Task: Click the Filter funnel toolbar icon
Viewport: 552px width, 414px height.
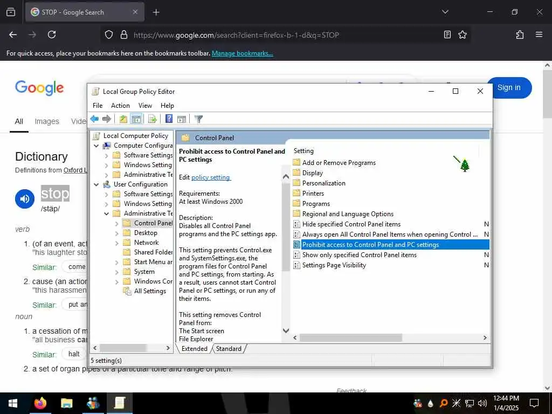Action: point(198,119)
